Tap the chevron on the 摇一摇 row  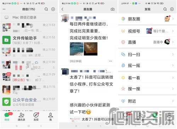[x=173, y=65]
